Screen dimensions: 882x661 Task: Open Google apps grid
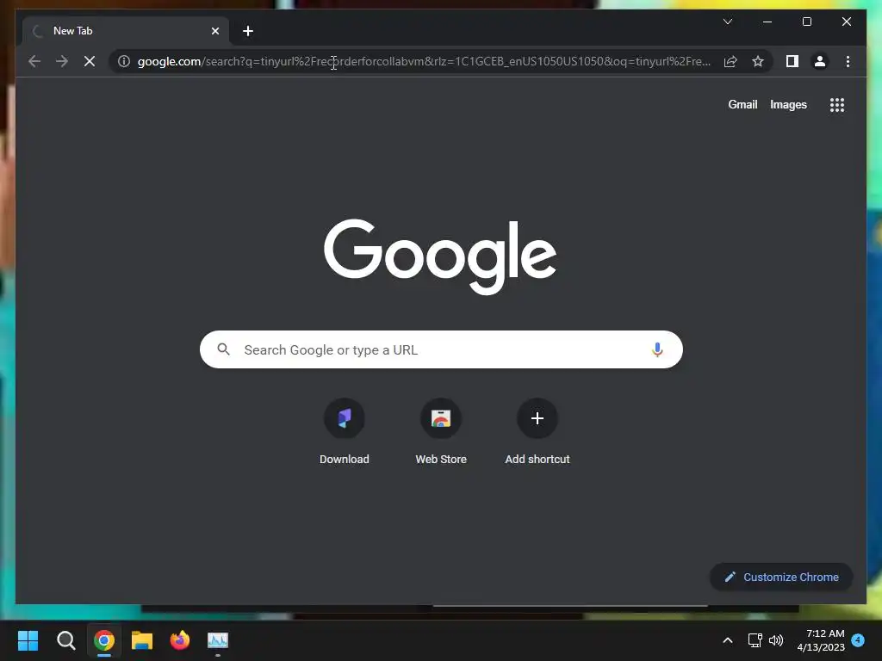836,105
